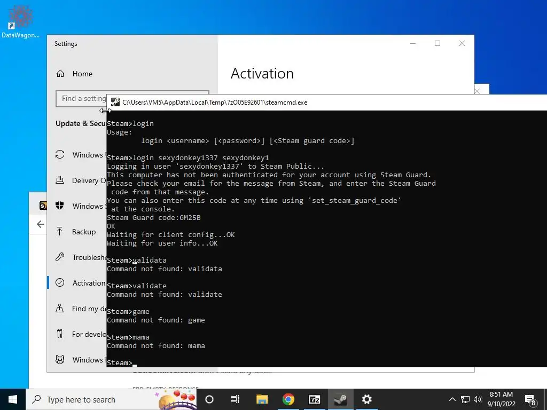Click the Settings window title text

66,44
